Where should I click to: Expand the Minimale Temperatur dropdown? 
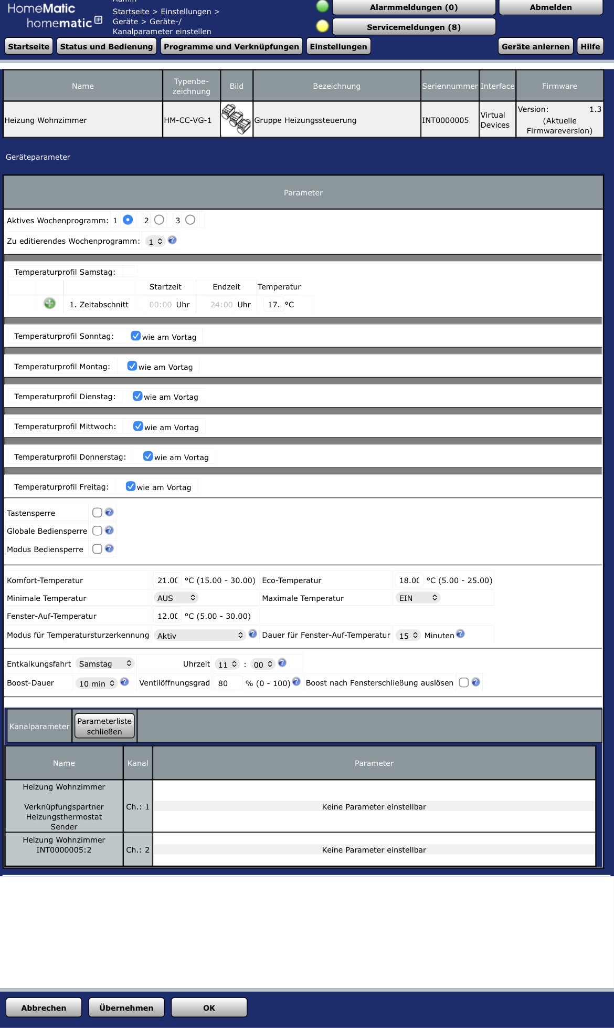point(176,598)
